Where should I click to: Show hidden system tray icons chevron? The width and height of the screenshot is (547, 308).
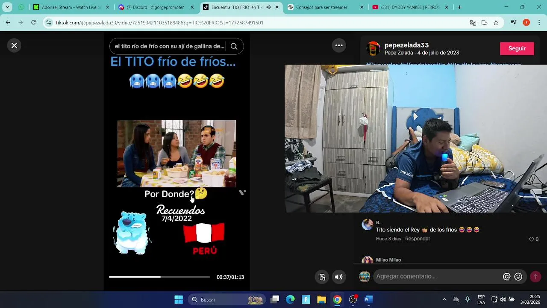[444, 299]
